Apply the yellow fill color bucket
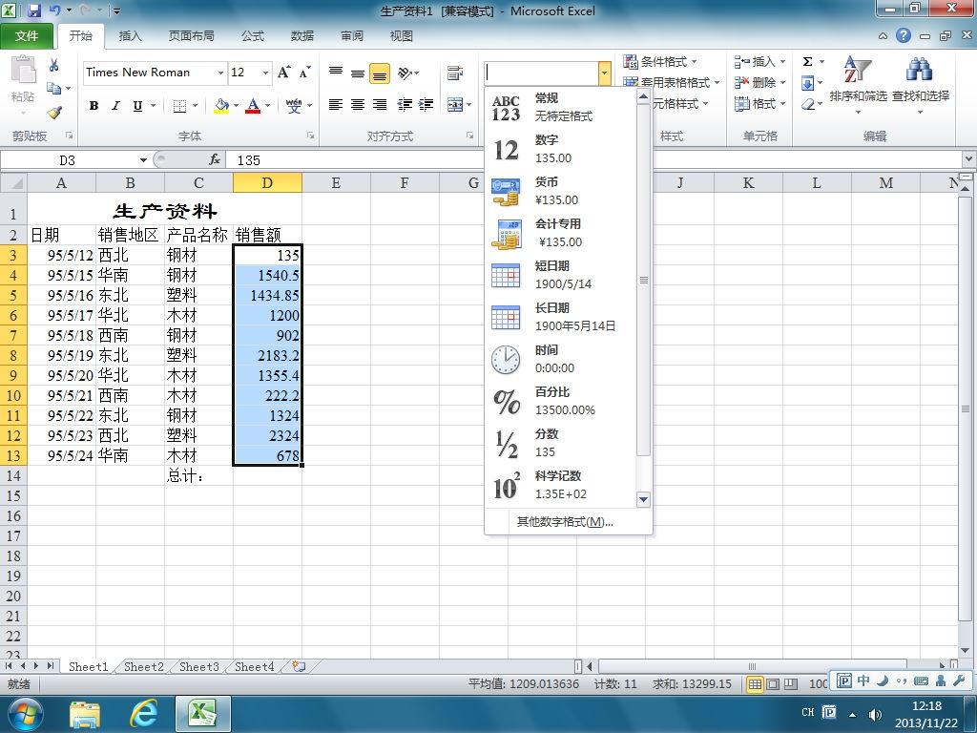 pyautogui.click(x=221, y=106)
